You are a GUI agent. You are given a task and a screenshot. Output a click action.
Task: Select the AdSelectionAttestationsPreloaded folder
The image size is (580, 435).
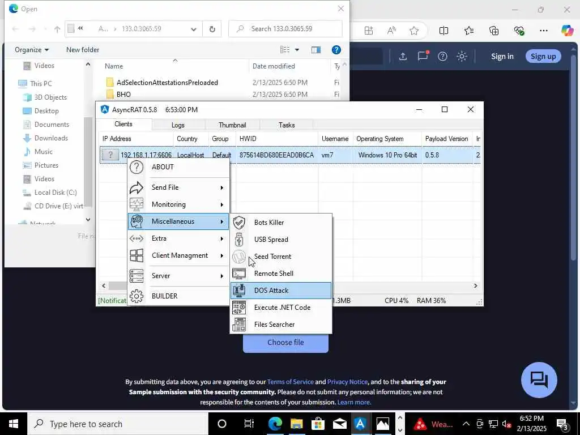[x=167, y=83]
